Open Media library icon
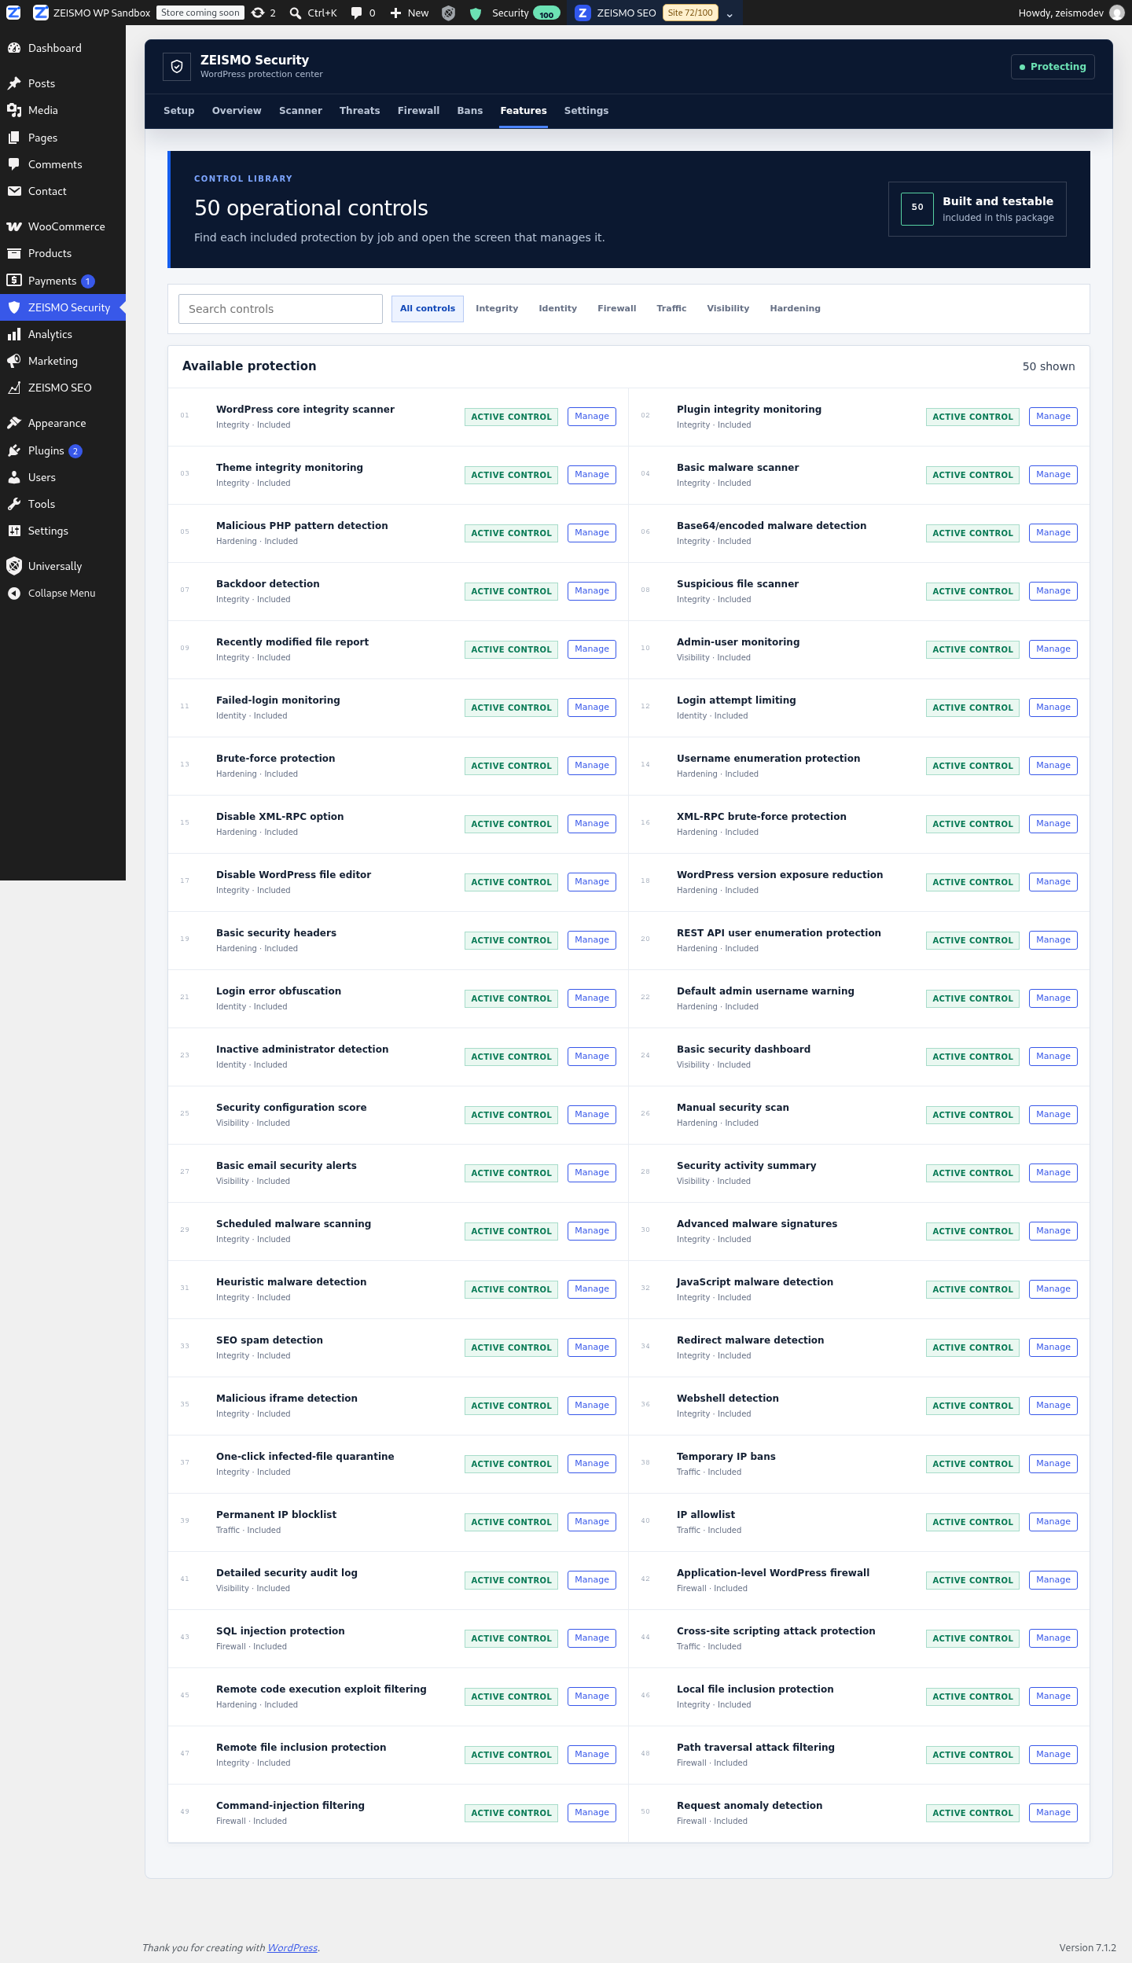This screenshot has height=1963, width=1132. [14, 110]
